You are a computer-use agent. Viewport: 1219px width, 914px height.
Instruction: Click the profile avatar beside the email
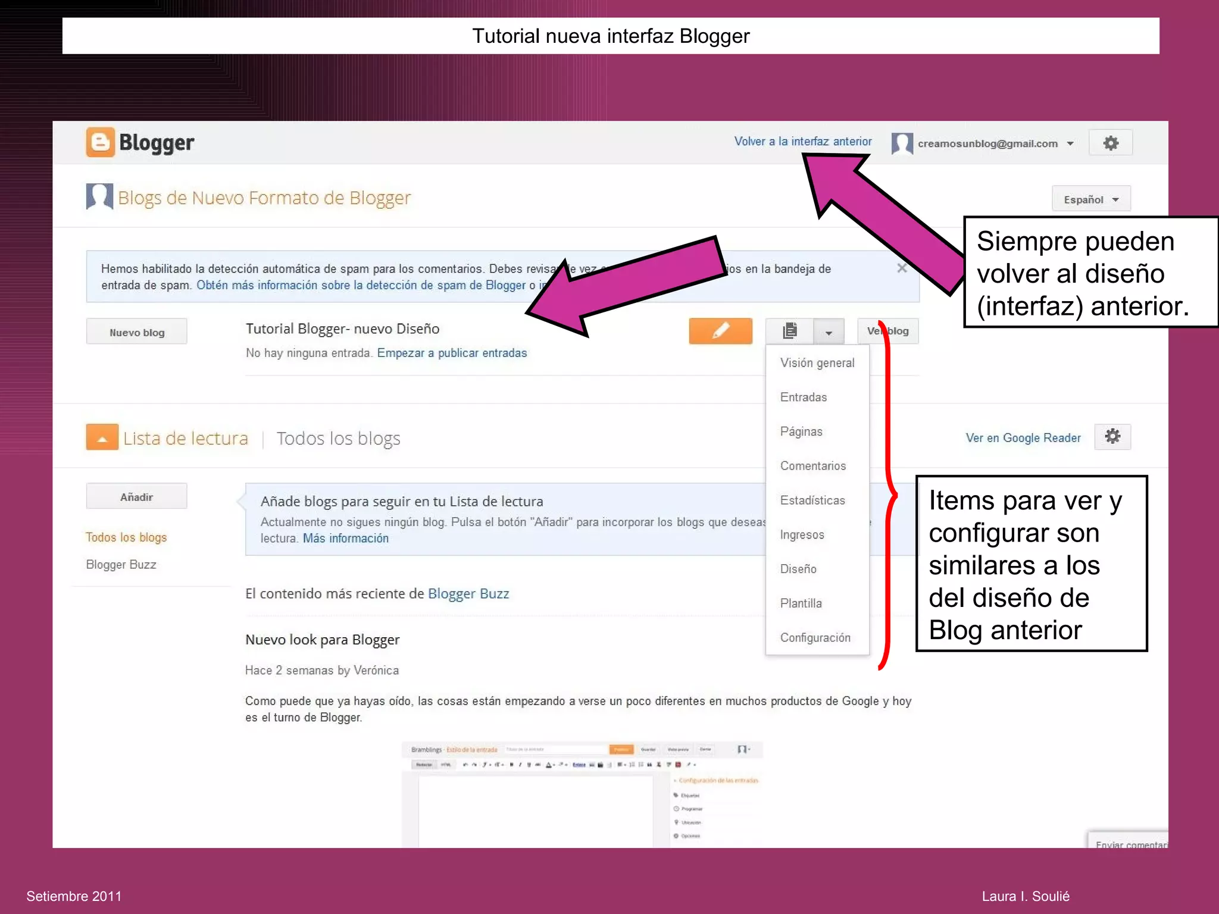point(902,143)
